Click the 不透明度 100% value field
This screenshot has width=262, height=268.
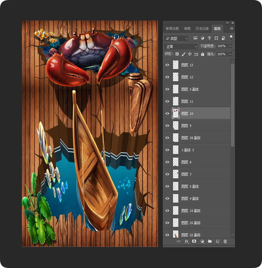[222, 46]
